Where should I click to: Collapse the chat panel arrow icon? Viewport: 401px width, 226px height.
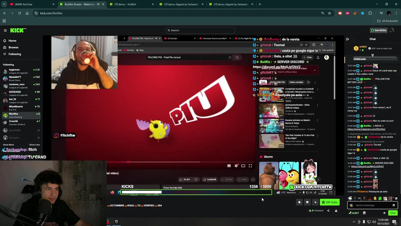[347, 39]
